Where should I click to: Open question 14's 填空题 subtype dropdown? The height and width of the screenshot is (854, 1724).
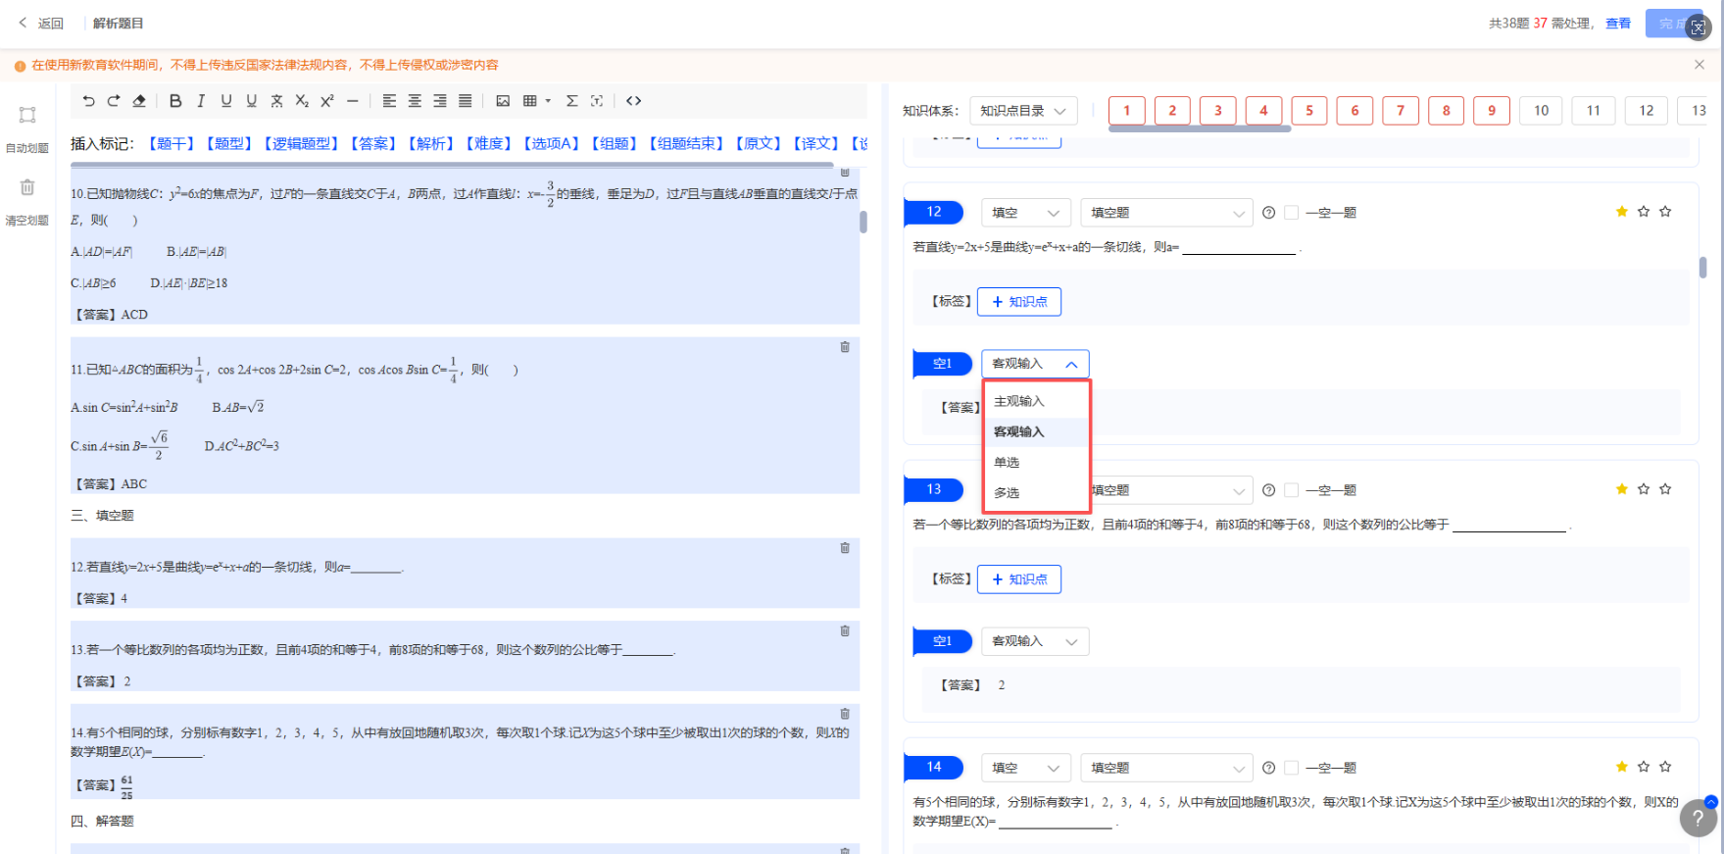[x=1166, y=768]
